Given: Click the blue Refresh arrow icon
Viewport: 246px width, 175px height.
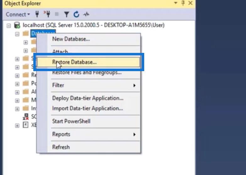Looking at the screenshot, I should coord(76,14).
